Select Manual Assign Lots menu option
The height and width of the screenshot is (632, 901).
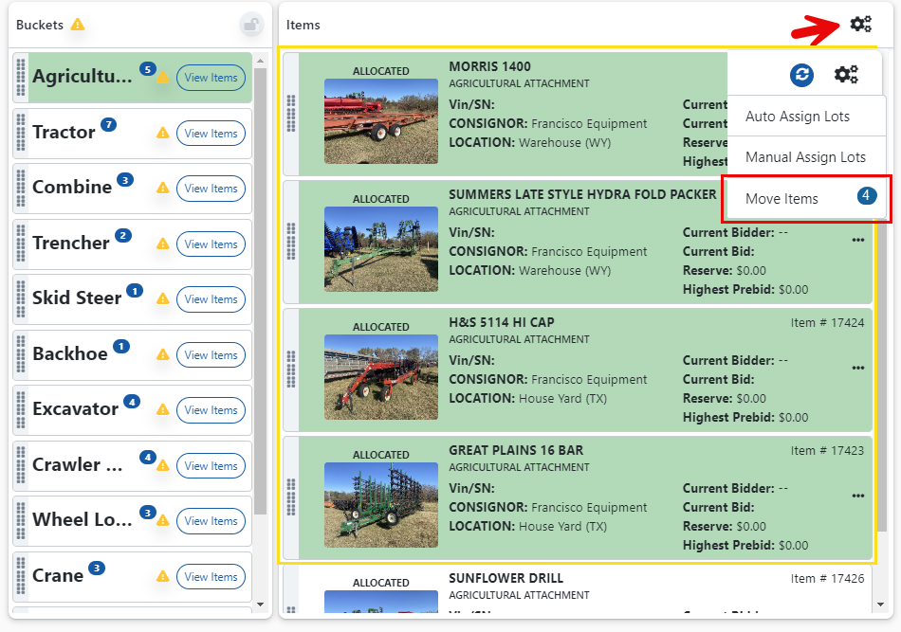(806, 157)
